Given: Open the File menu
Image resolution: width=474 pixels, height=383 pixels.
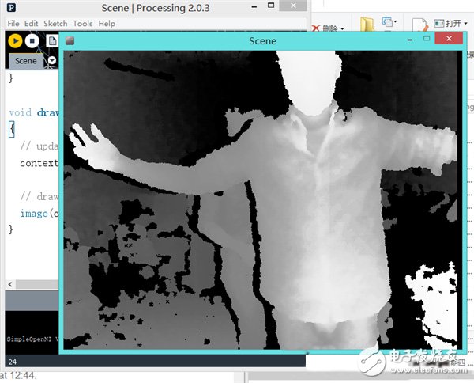Looking at the screenshot, I should 13,24.
